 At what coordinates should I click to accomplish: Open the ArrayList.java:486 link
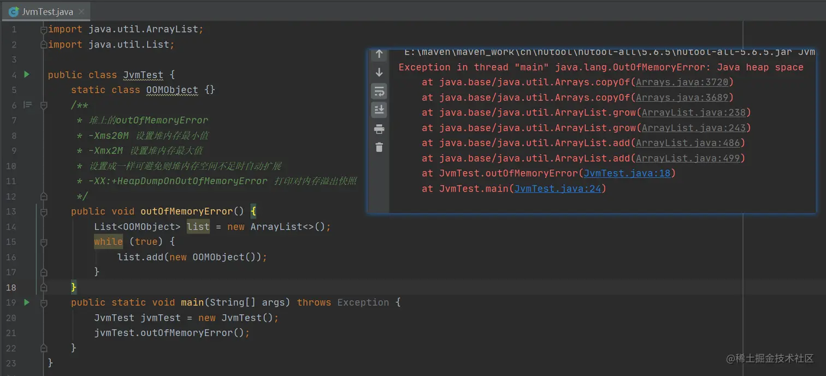[x=688, y=143]
